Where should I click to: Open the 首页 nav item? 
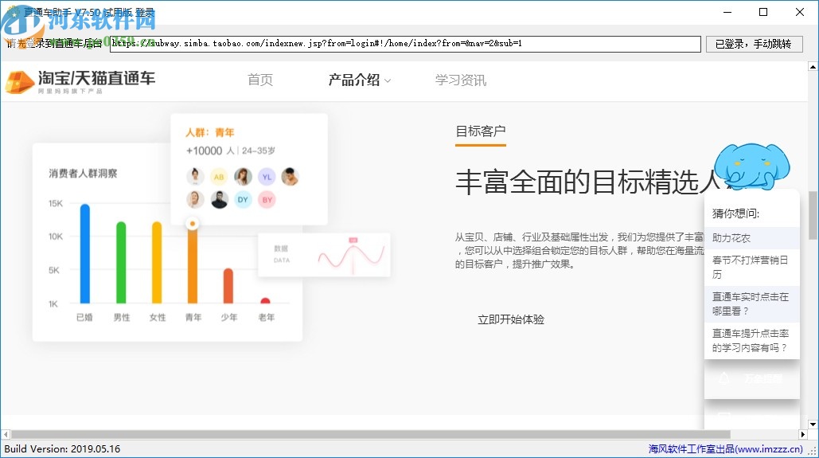pyautogui.click(x=260, y=80)
